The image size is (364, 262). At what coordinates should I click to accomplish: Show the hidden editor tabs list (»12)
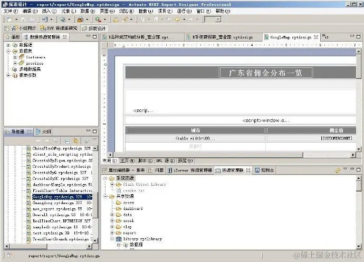325,37
